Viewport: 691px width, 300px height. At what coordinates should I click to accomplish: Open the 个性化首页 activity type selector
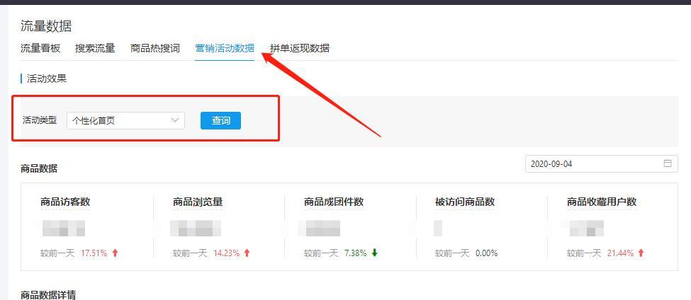(x=125, y=120)
